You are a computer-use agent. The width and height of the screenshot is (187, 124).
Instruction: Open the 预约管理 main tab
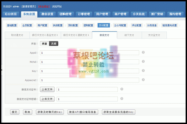point(175,14)
